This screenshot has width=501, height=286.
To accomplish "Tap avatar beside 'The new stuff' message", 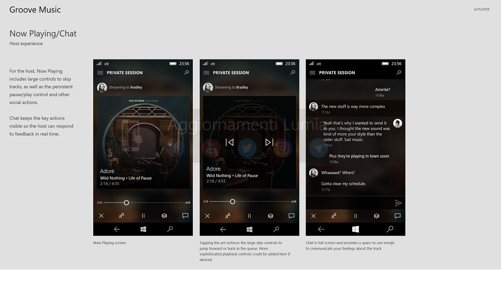I will pos(314,106).
